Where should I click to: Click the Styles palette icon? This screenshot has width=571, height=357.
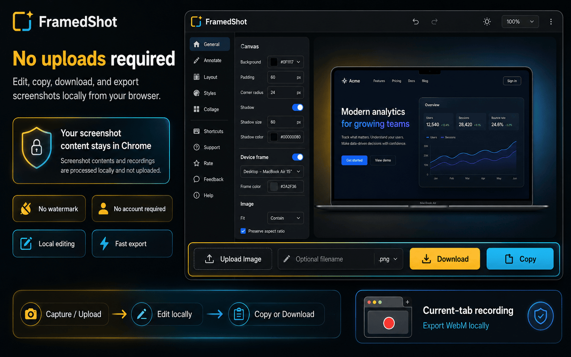[196, 93]
